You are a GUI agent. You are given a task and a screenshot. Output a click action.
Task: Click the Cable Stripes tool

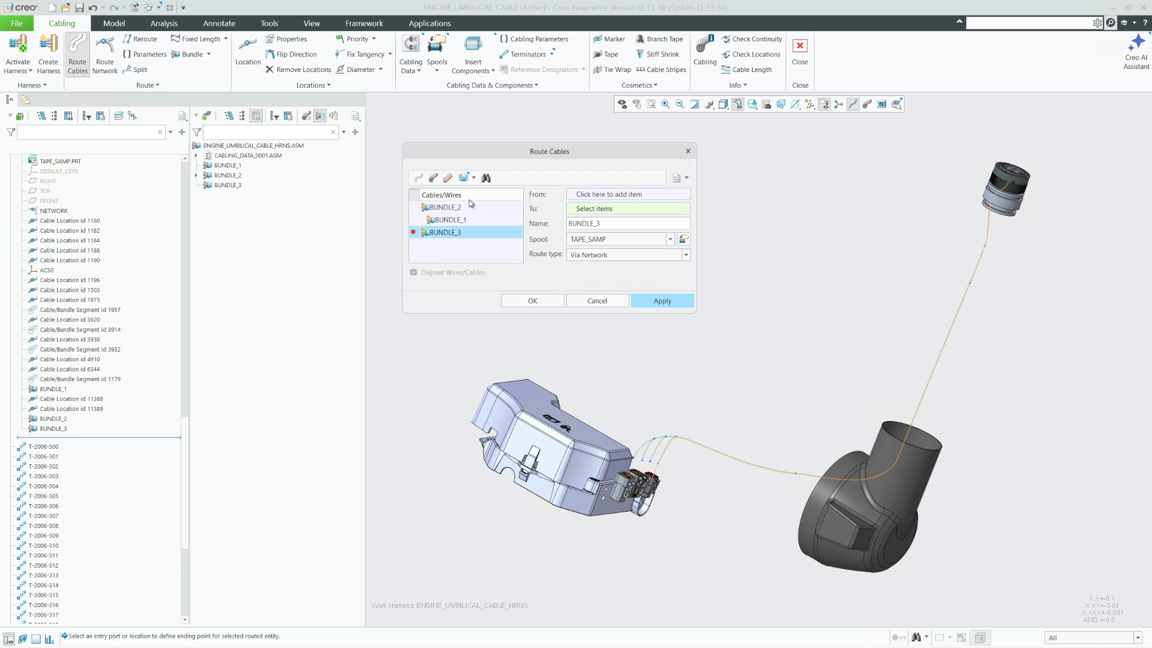(x=661, y=70)
